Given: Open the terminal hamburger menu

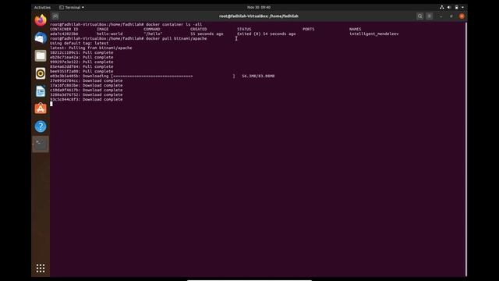Looking at the screenshot, I should [430, 16].
